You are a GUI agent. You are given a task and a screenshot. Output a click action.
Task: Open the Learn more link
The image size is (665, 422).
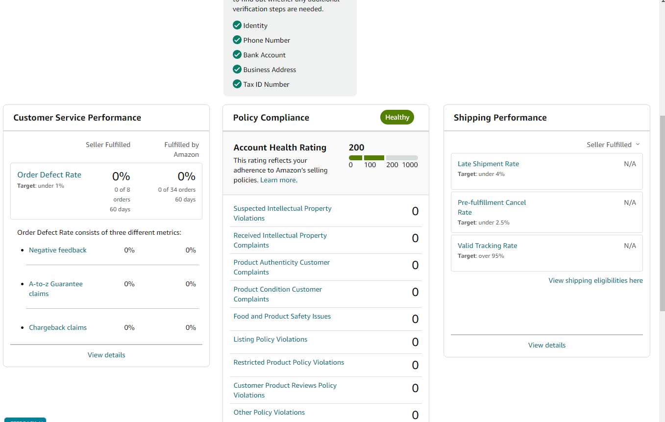tap(278, 180)
